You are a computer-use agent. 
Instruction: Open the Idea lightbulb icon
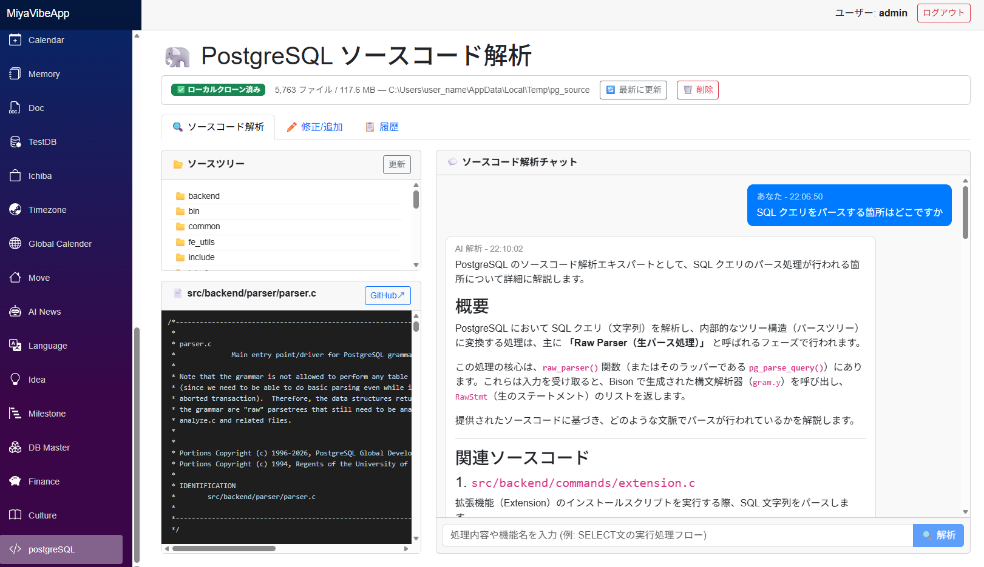point(15,380)
